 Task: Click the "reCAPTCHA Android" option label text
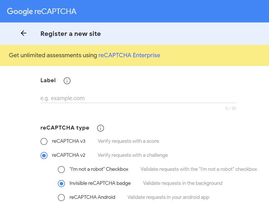pos(92,197)
